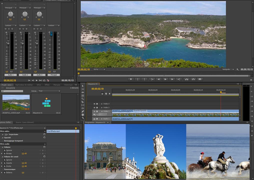Choose the Track Select tool
Image resolution: width=254 pixels, height=180 pixels.
[x=83, y=89]
